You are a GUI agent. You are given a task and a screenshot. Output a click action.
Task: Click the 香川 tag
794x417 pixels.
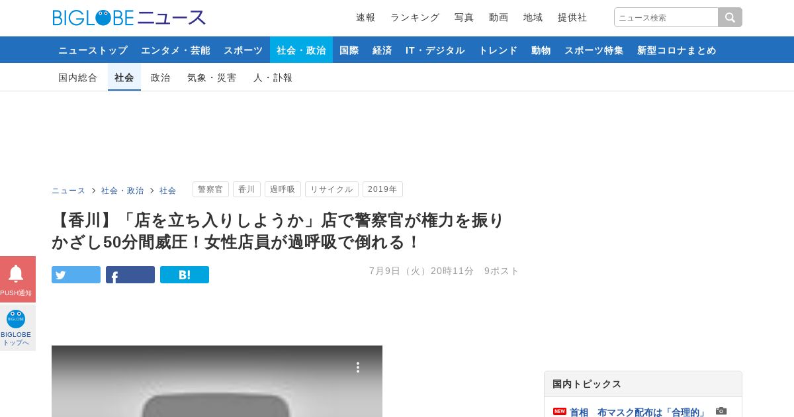click(x=247, y=189)
